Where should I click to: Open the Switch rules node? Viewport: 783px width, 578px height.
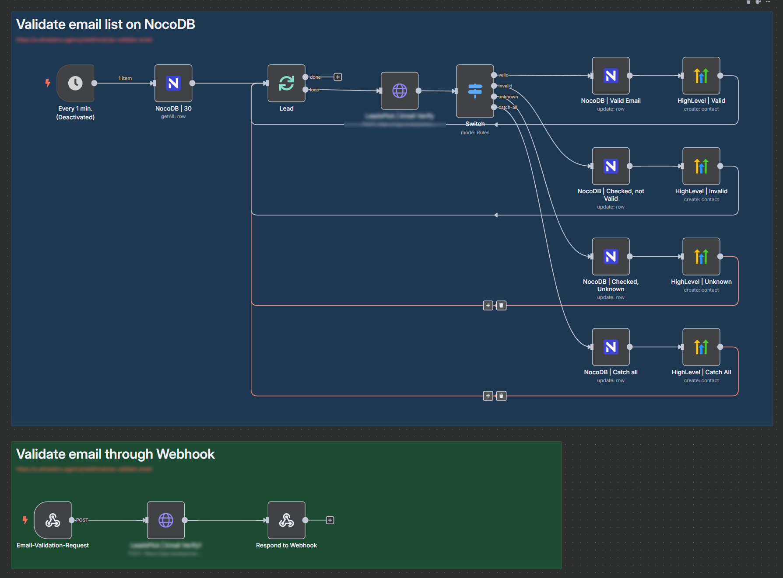click(x=475, y=91)
